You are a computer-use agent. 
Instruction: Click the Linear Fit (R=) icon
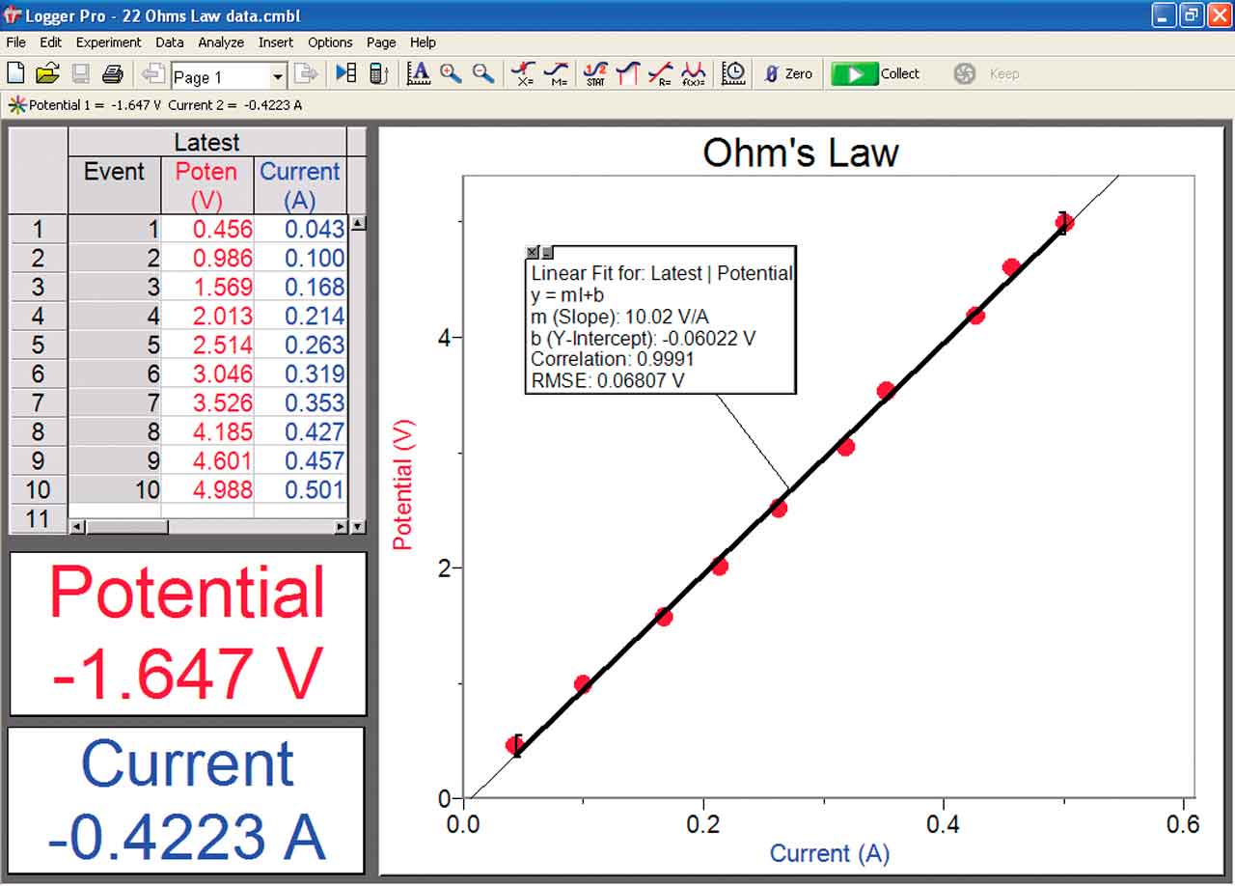tap(661, 73)
